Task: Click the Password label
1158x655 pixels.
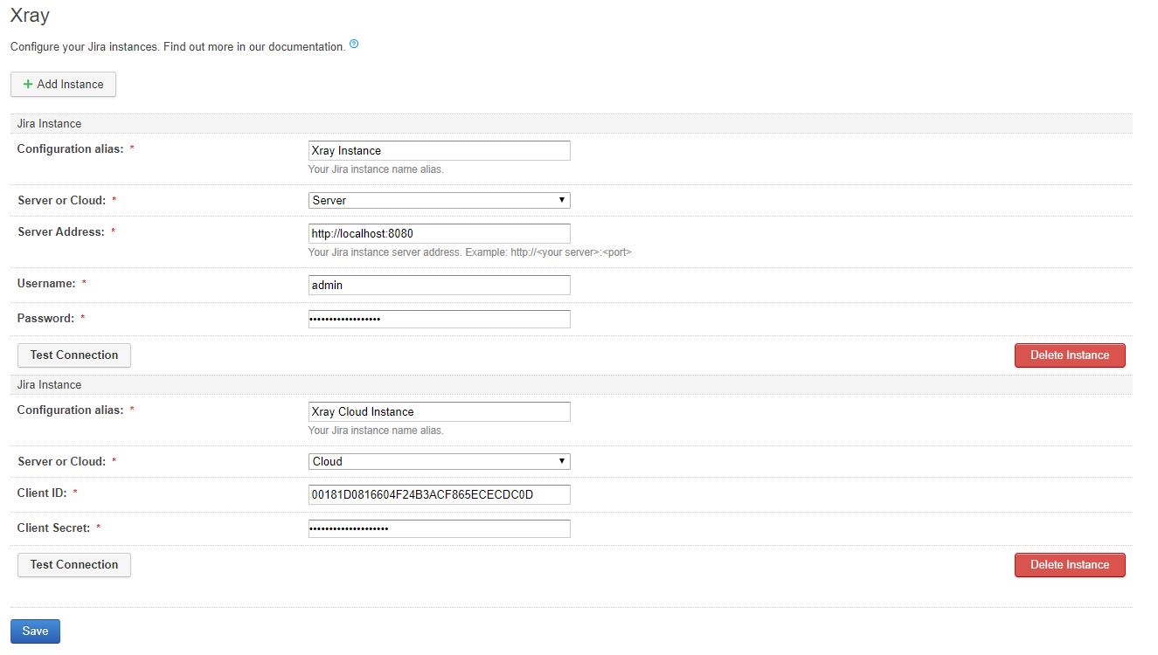Action: point(45,318)
